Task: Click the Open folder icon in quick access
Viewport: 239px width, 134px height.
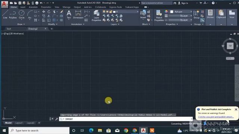Action: pos(16,3)
